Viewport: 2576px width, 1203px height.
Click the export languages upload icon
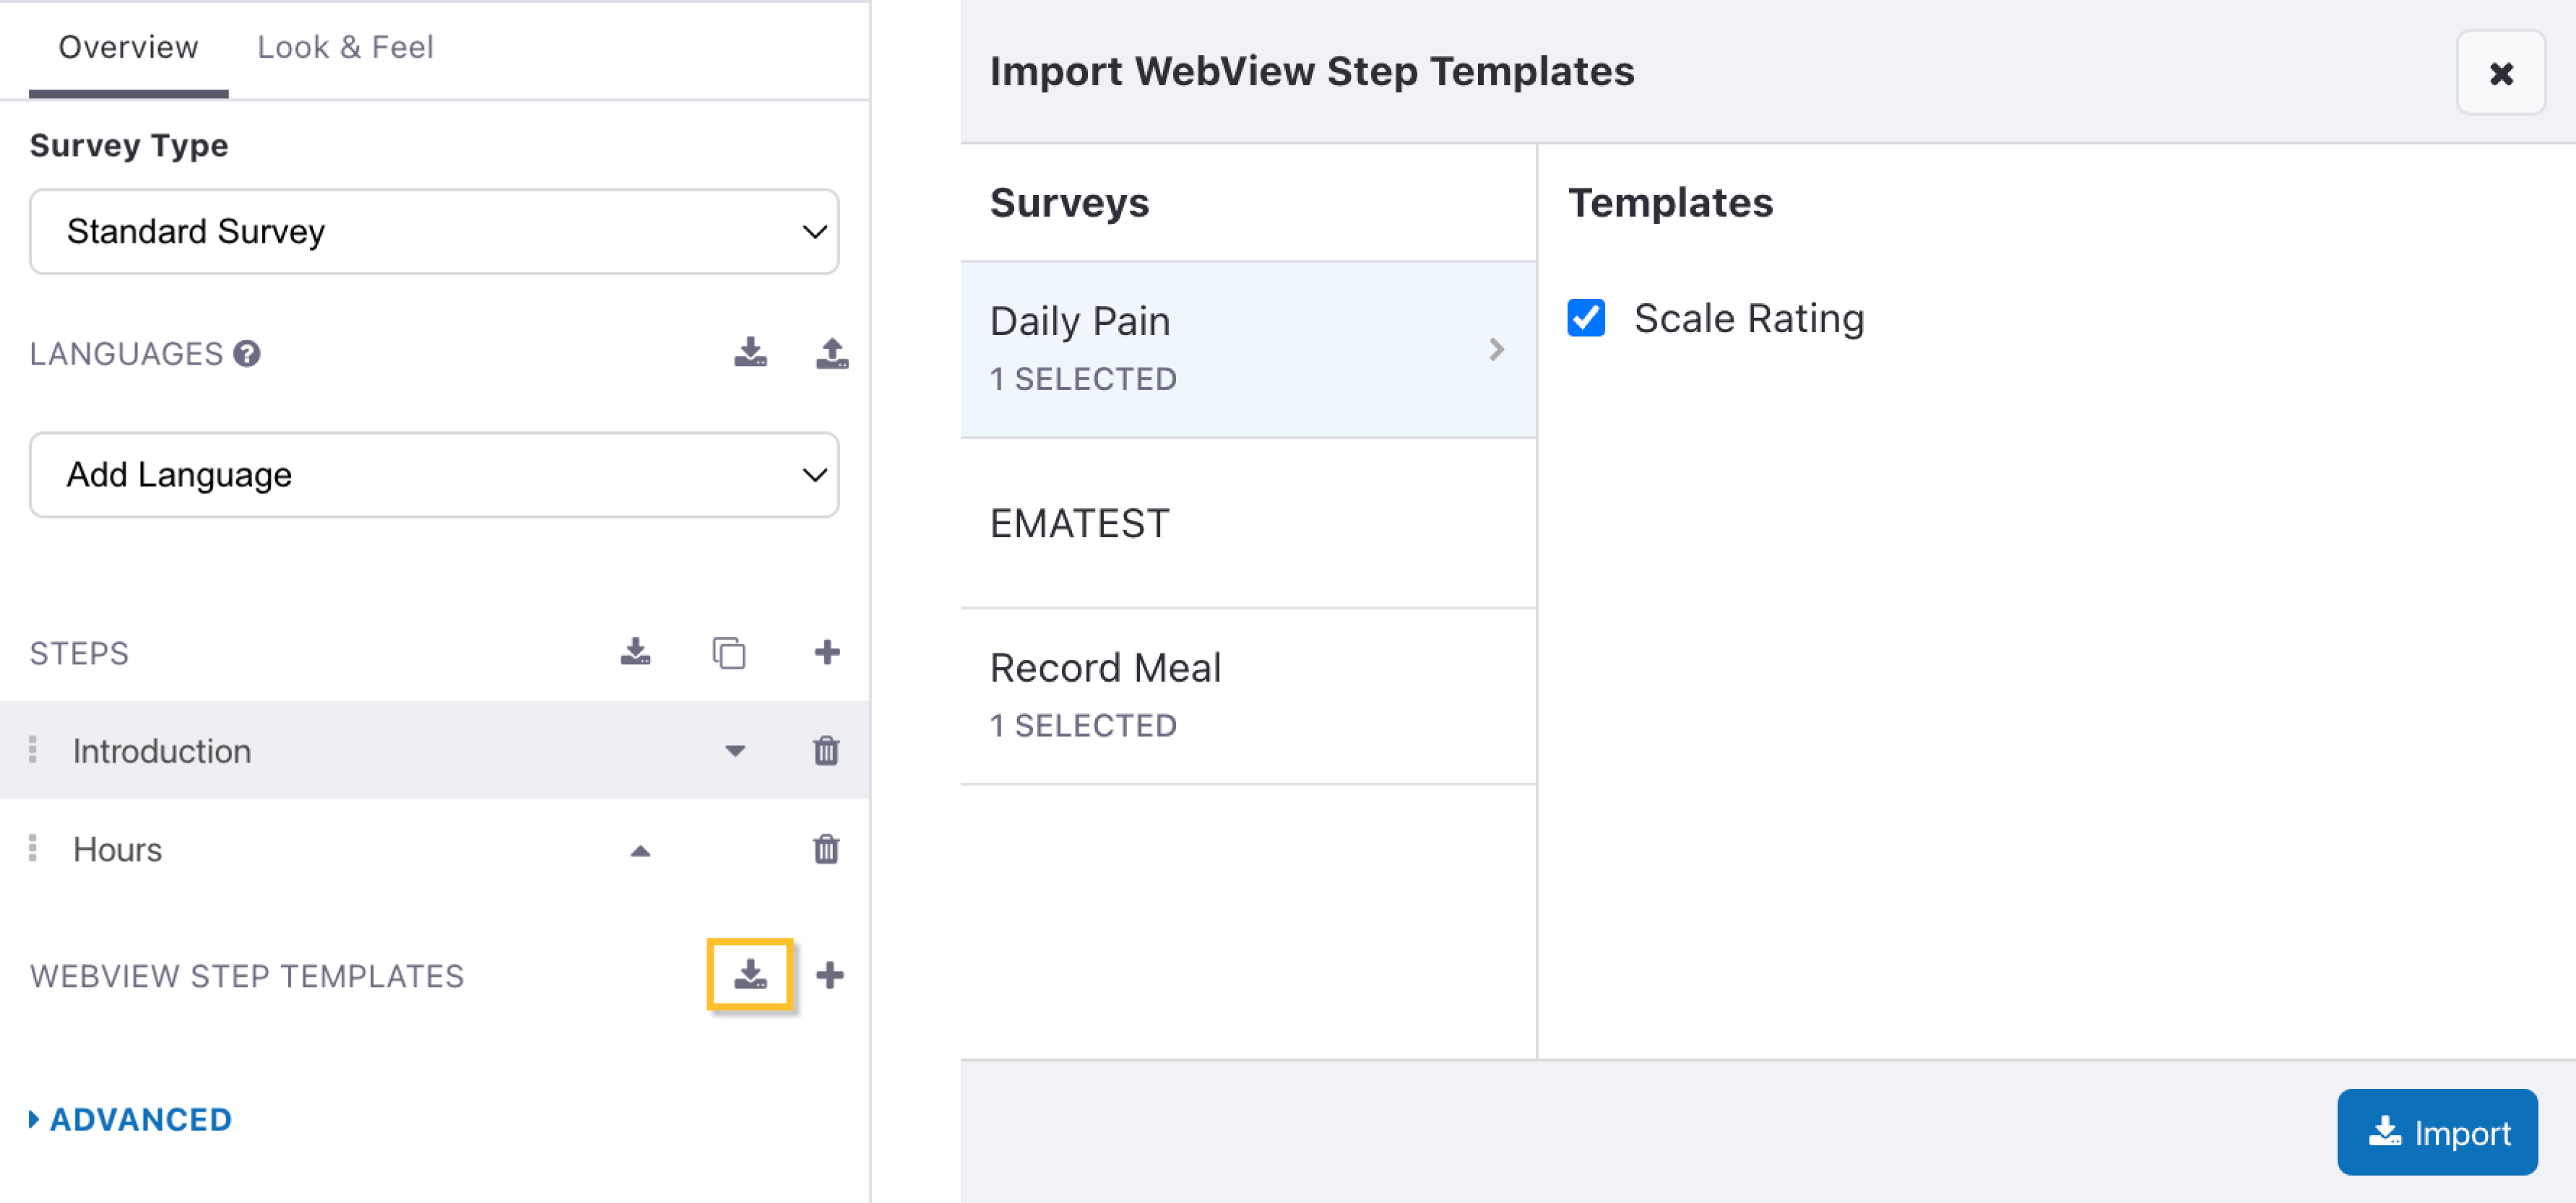(831, 352)
